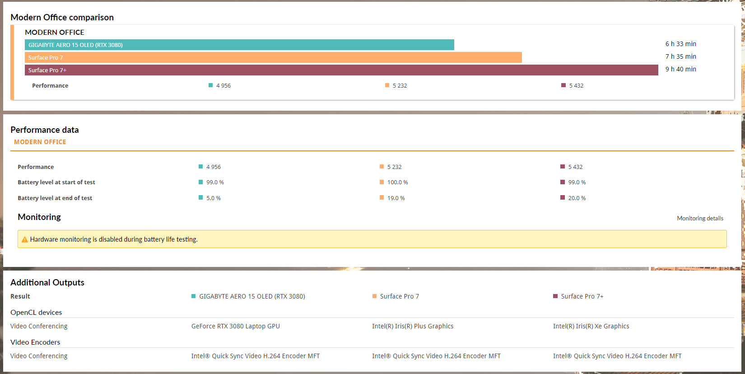745x374 pixels.
Task: Click 'GeForce RTX 3080 Laptop GPU' cell
Action: (x=236, y=326)
